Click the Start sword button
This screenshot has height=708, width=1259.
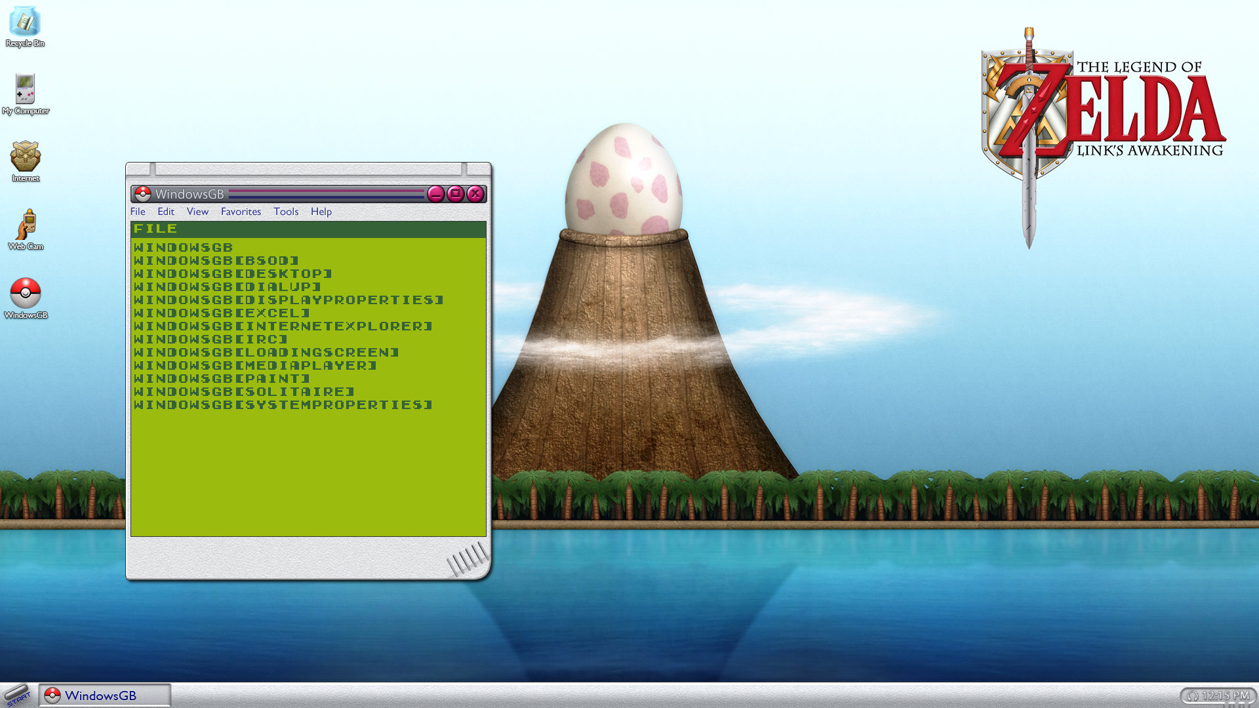click(x=18, y=696)
